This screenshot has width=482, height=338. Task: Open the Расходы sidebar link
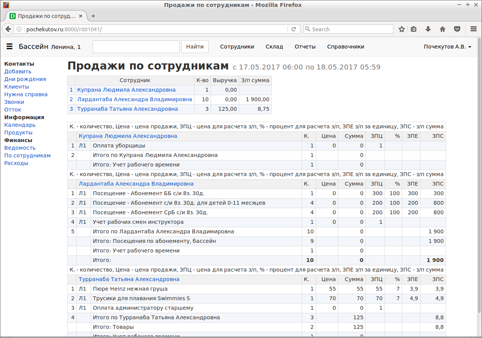click(x=16, y=163)
